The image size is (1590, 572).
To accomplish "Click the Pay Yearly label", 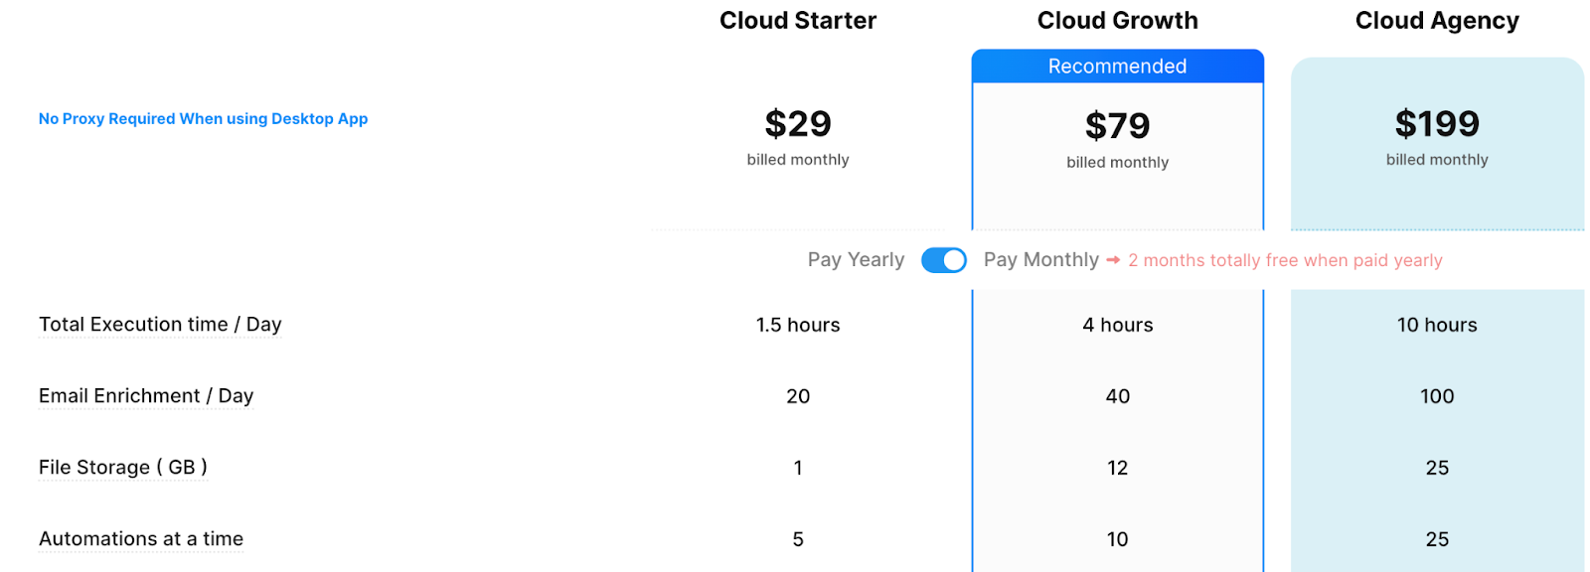I will coord(856,260).
